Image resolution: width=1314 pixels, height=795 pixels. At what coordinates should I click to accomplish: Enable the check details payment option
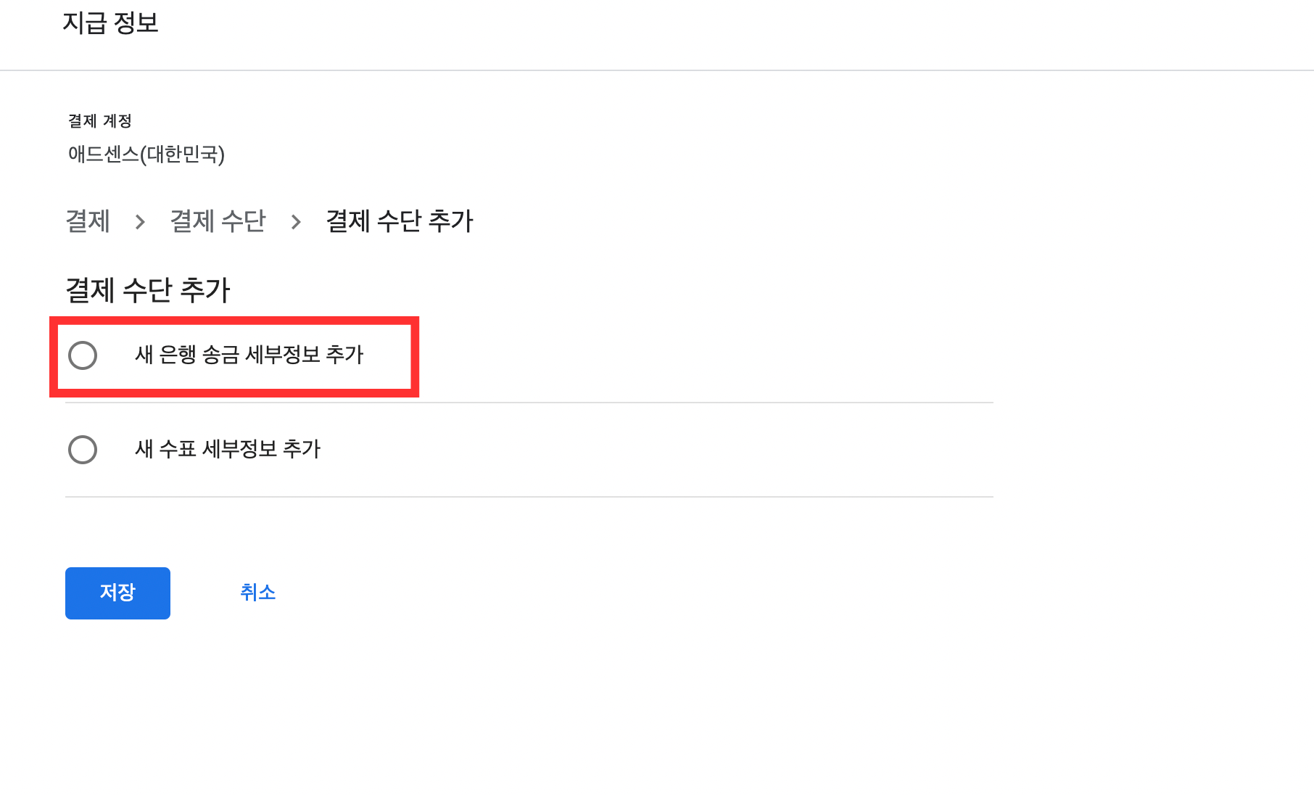tap(83, 449)
